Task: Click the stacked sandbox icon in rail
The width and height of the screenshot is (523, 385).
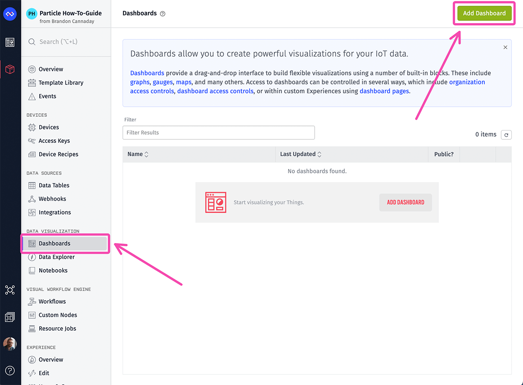Action: point(10,317)
